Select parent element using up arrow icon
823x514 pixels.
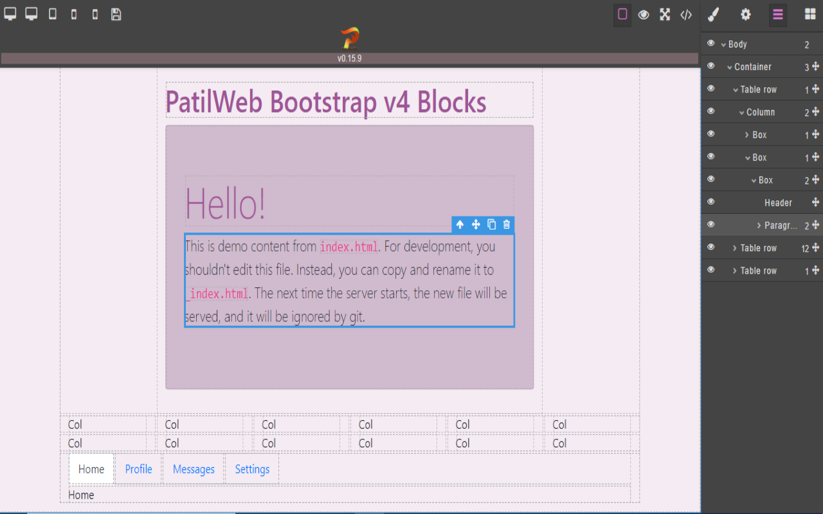tap(459, 224)
